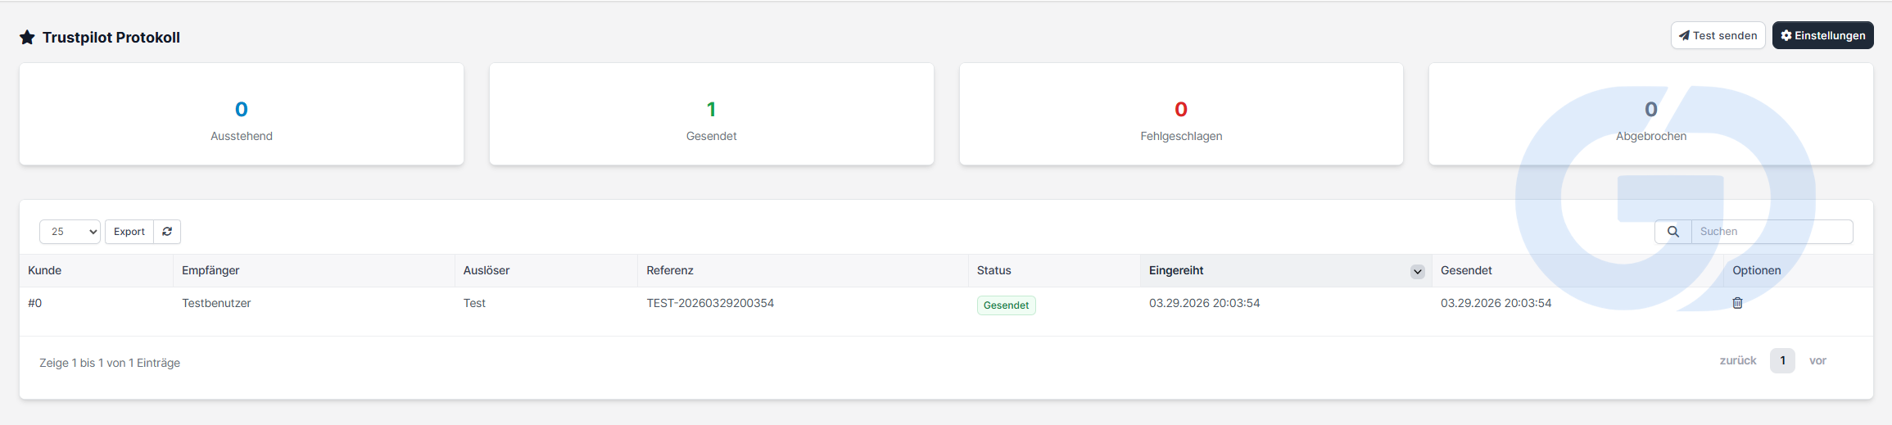
Task: Click the refresh icon next to Export
Action: coord(167,232)
